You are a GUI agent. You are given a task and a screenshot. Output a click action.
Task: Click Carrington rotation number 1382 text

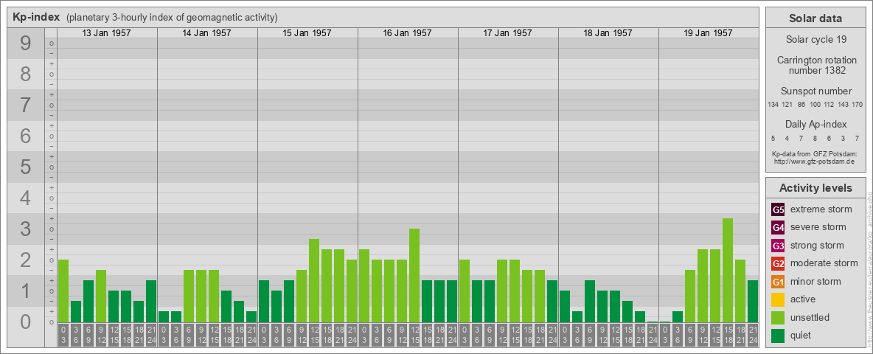coord(815,65)
